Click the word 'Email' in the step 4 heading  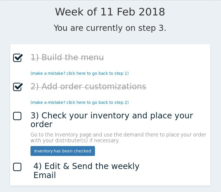tap(44, 175)
